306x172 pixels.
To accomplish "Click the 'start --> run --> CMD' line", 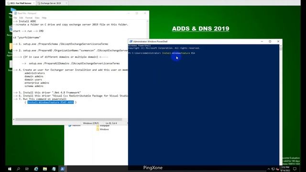I will coord(28,31).
